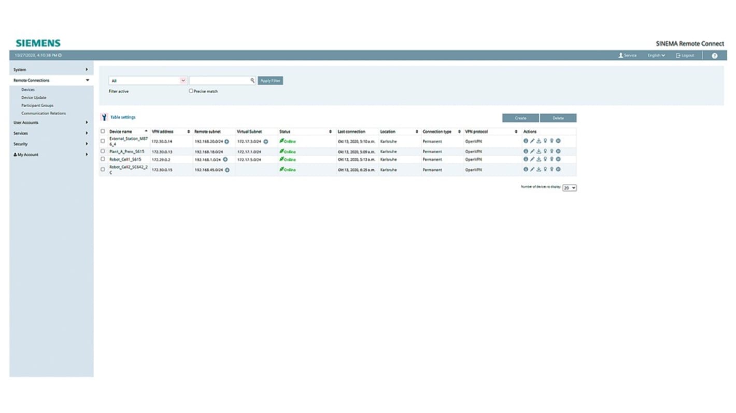The image size is (736, 413).
Task: Enable the Precise match checkbox
Action: (191, 91)
